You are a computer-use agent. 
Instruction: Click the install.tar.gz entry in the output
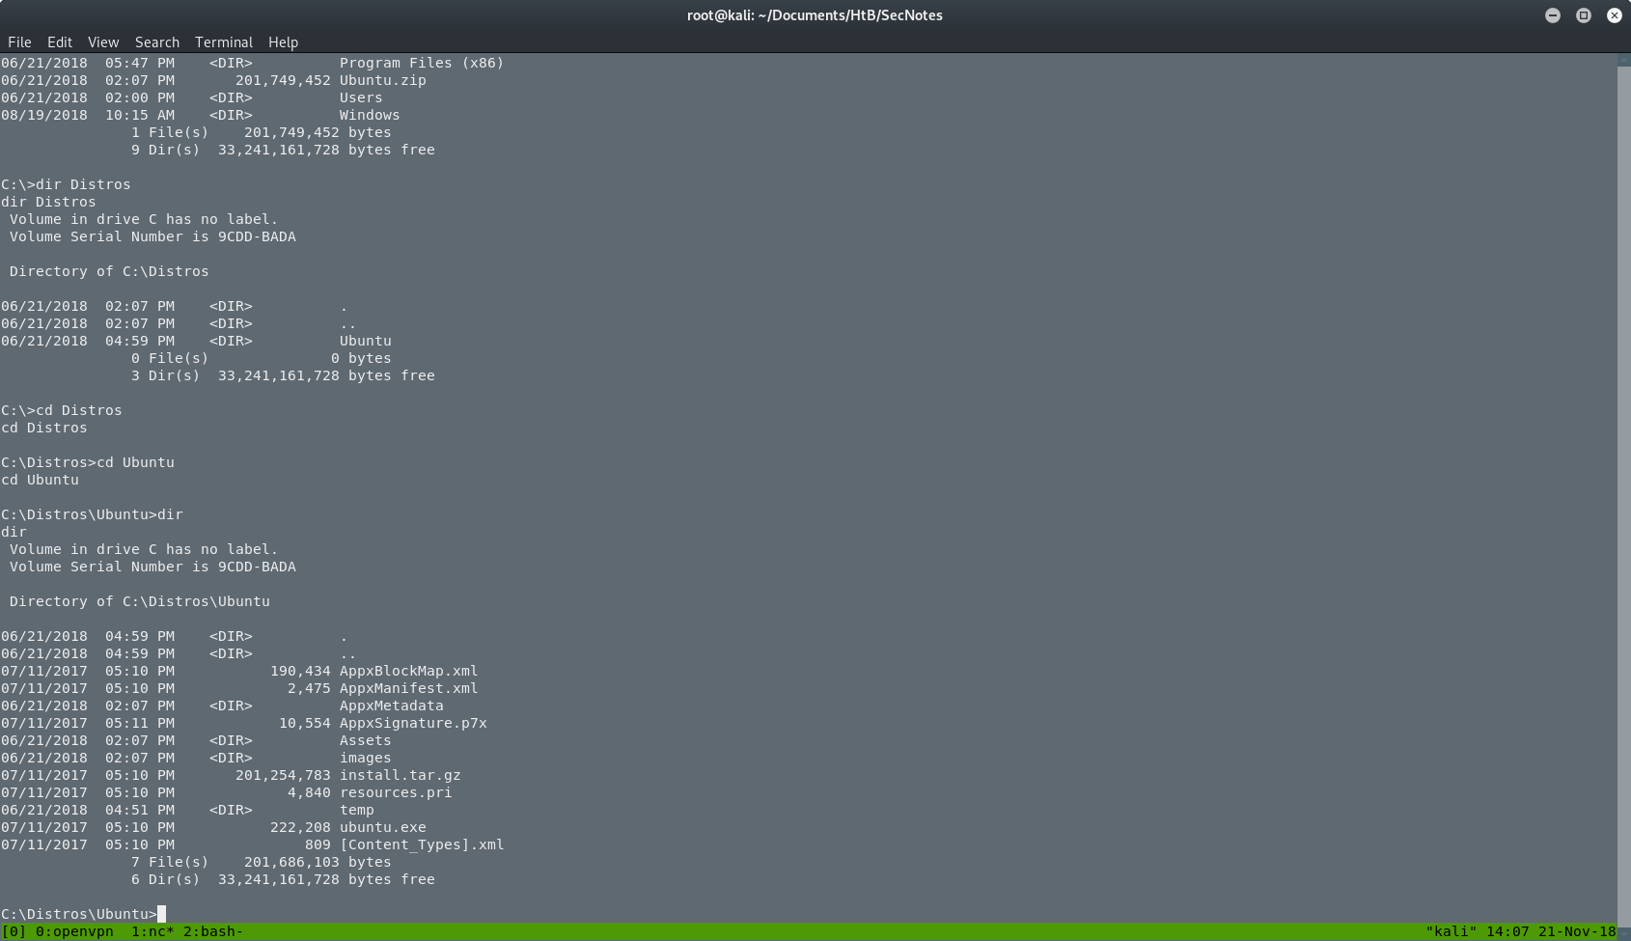pos(400,775)
